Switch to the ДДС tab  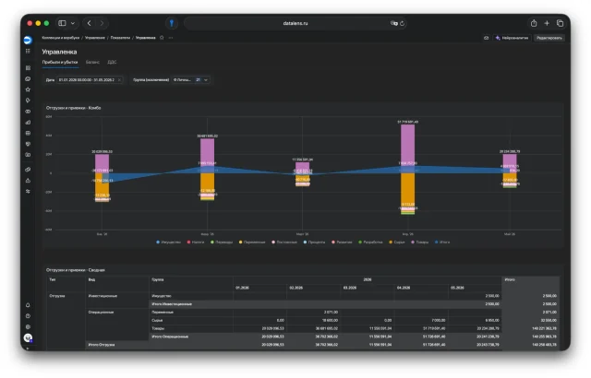[112, 62]
